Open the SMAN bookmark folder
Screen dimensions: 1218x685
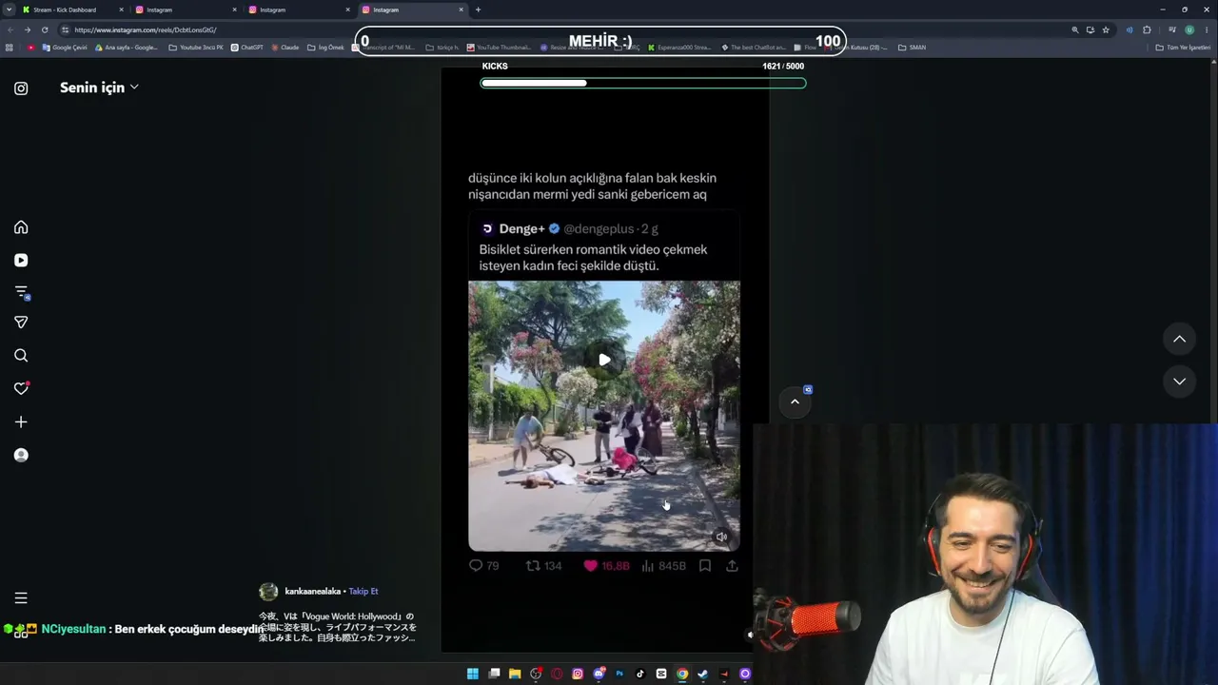[912, 48]
